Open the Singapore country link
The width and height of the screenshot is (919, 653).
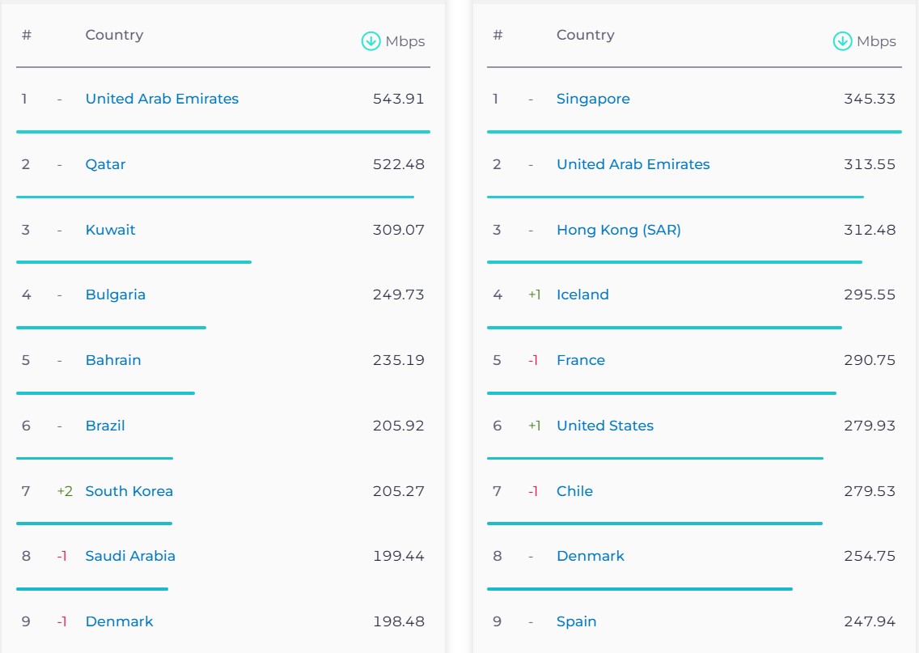point(593,99)
